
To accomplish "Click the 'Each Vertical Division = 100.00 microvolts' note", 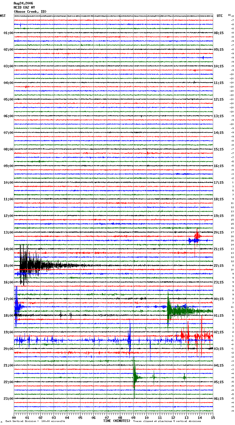I will click(35, 421).
